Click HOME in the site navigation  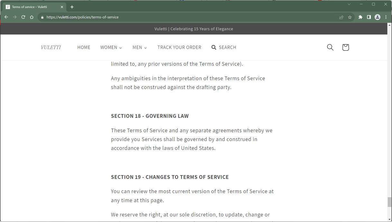pyautogui.click(x=84, y=47)
